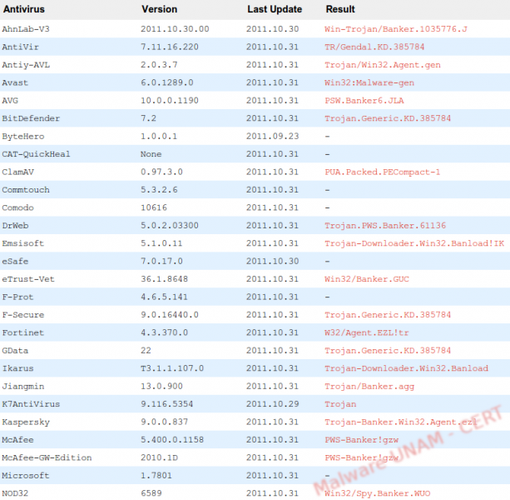This screenshot has width=510, height=500.
Task: Select result Trojan.PWS.Banker.61136
Action: point(385,226)
